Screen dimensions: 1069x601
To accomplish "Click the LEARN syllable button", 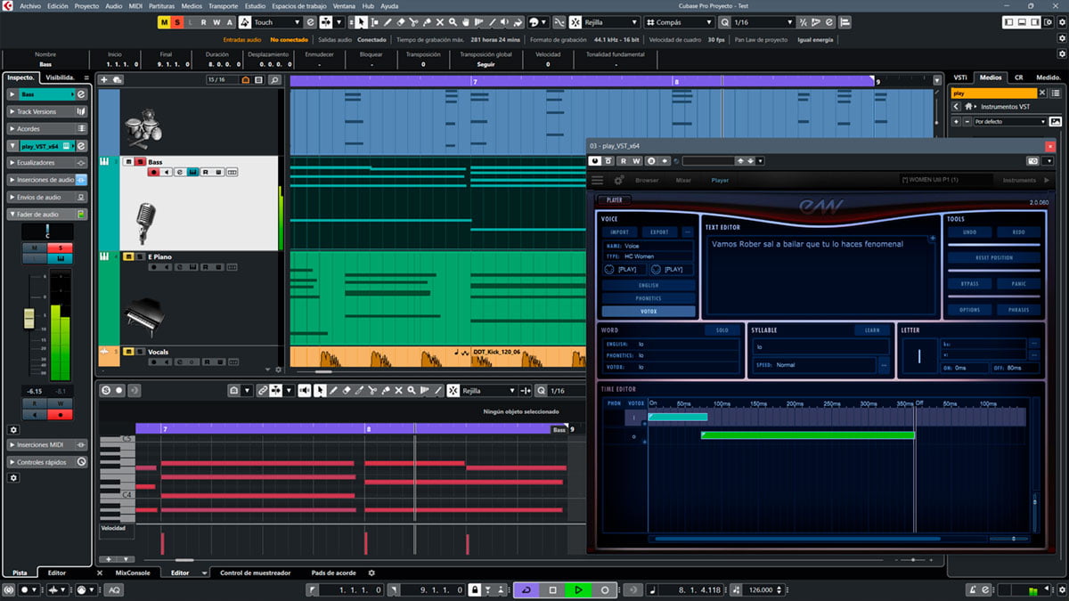I will click(x=872, y=330).
